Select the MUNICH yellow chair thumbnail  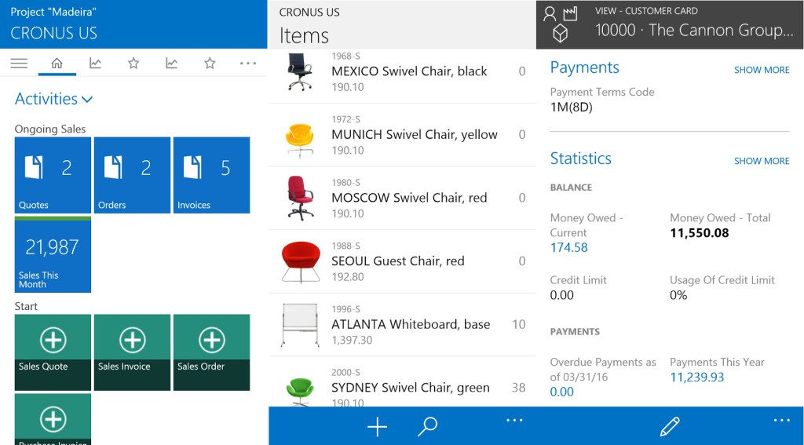pyautogui.click(x=299, y=140)
